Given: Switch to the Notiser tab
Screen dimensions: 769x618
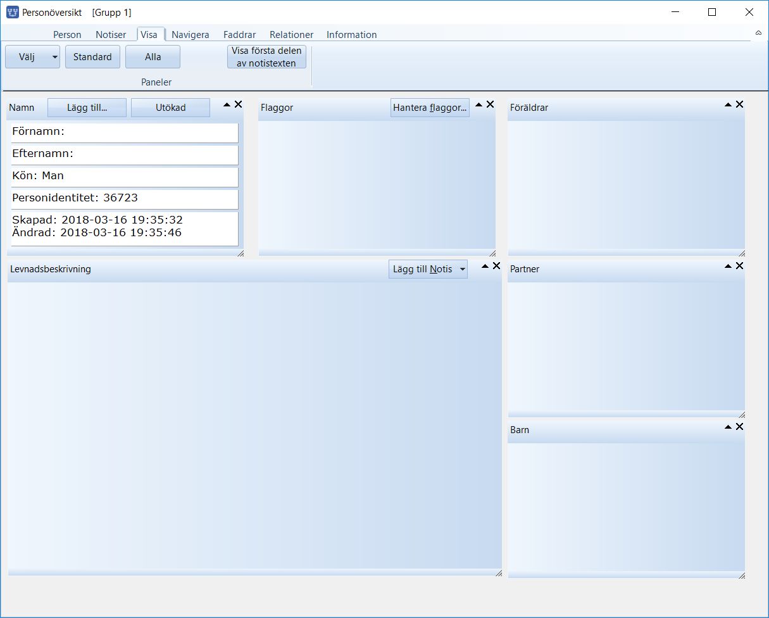Looking at the screenshot, I should click(x=111, y=35).
